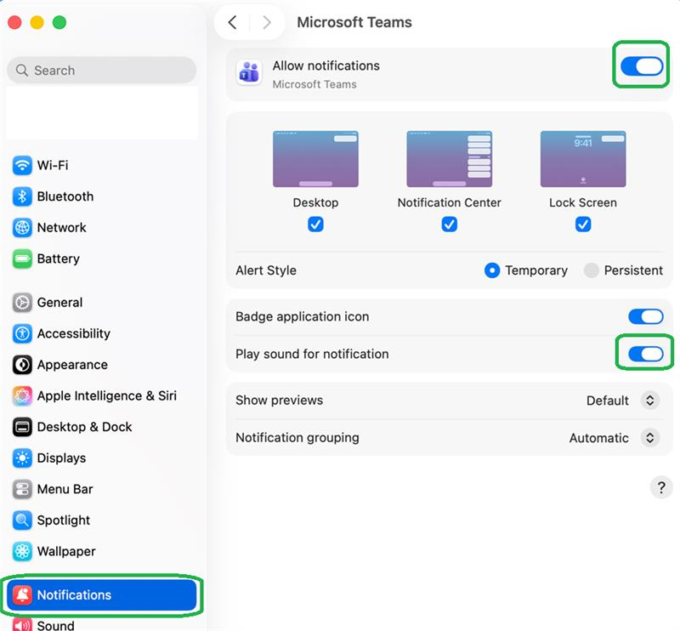Viewport: 680px width, 631px height.
Task: Click the Displays sun icon
Action: tap(22, 458)
